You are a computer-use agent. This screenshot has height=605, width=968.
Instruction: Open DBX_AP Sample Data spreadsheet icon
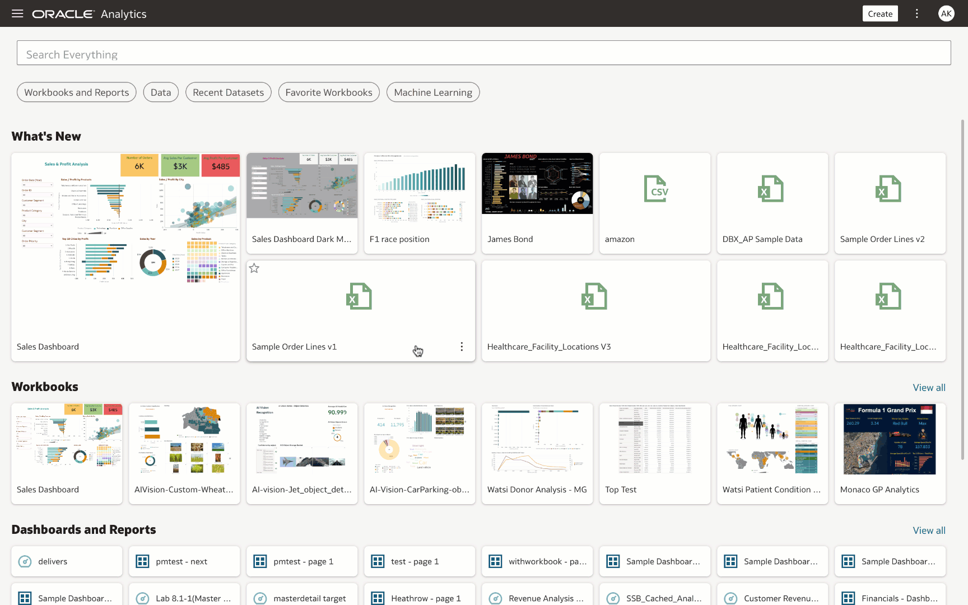tap(771, 189)
